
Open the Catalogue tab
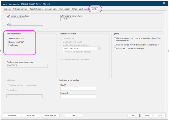tap(7, 9)
